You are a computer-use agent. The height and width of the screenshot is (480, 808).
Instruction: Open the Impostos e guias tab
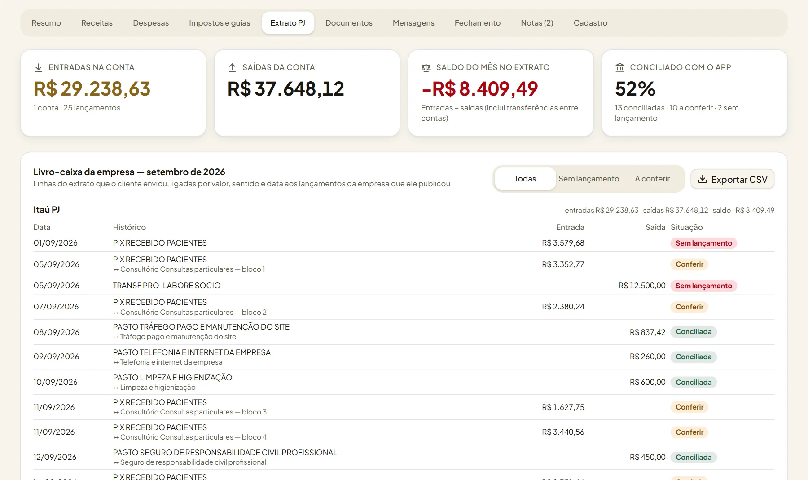coord(220,23)
